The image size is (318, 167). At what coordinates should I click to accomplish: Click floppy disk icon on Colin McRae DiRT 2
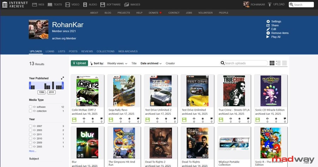tap(74, 120)
